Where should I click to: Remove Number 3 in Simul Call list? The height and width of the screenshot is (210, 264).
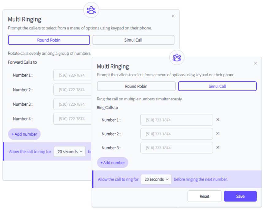(x=218, y=148)
